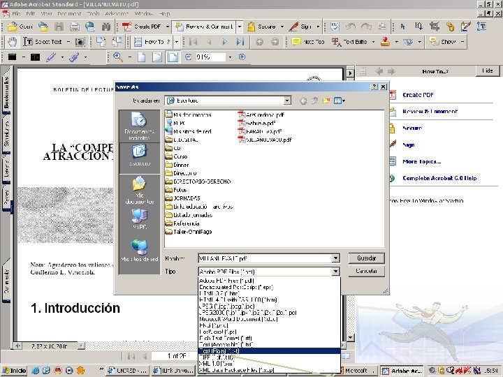Screen dimensions: 503x377
Task: Click the Inicio start button
Action: click(14, 370)
